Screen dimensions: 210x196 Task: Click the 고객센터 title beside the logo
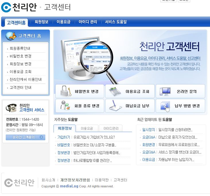point(57,7)
